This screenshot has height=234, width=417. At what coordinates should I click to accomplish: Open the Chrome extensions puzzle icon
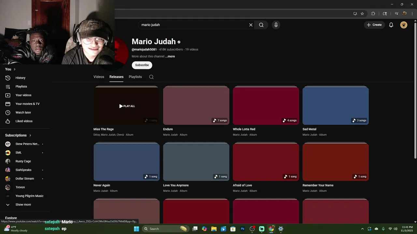click(373, 14)
